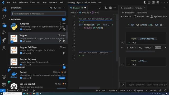Open manage gear for Jupyter Cell Tags
This screenshot has width=169, height=95.
(x=64, y=53)
